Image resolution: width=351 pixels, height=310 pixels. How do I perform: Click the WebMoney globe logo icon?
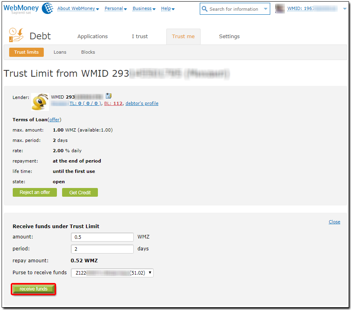(x=47, y=8)
